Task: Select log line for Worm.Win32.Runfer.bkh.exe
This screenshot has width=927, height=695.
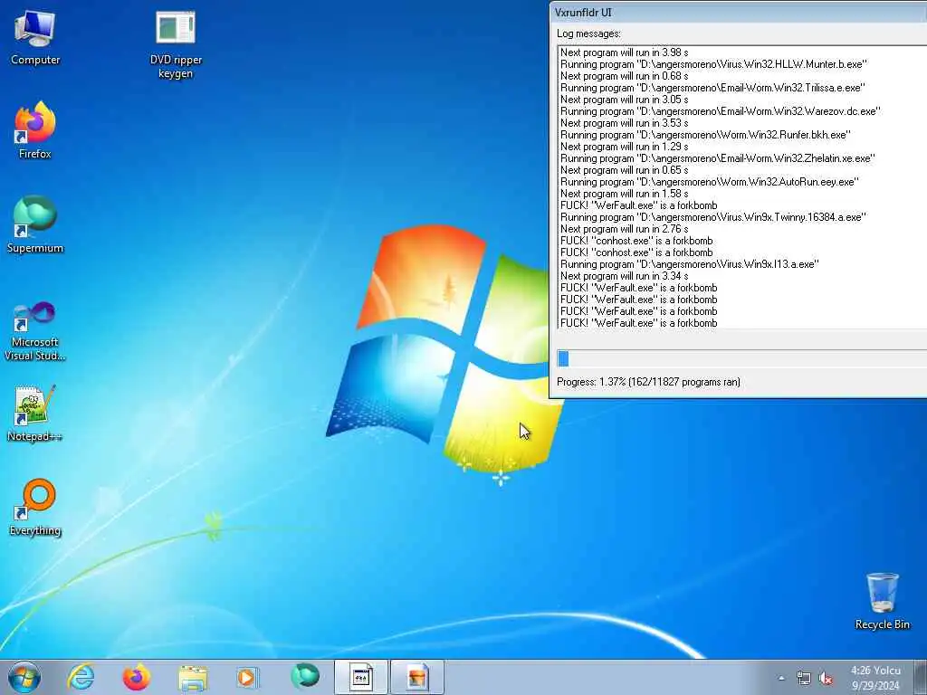Action: click(x=705, y=135)
